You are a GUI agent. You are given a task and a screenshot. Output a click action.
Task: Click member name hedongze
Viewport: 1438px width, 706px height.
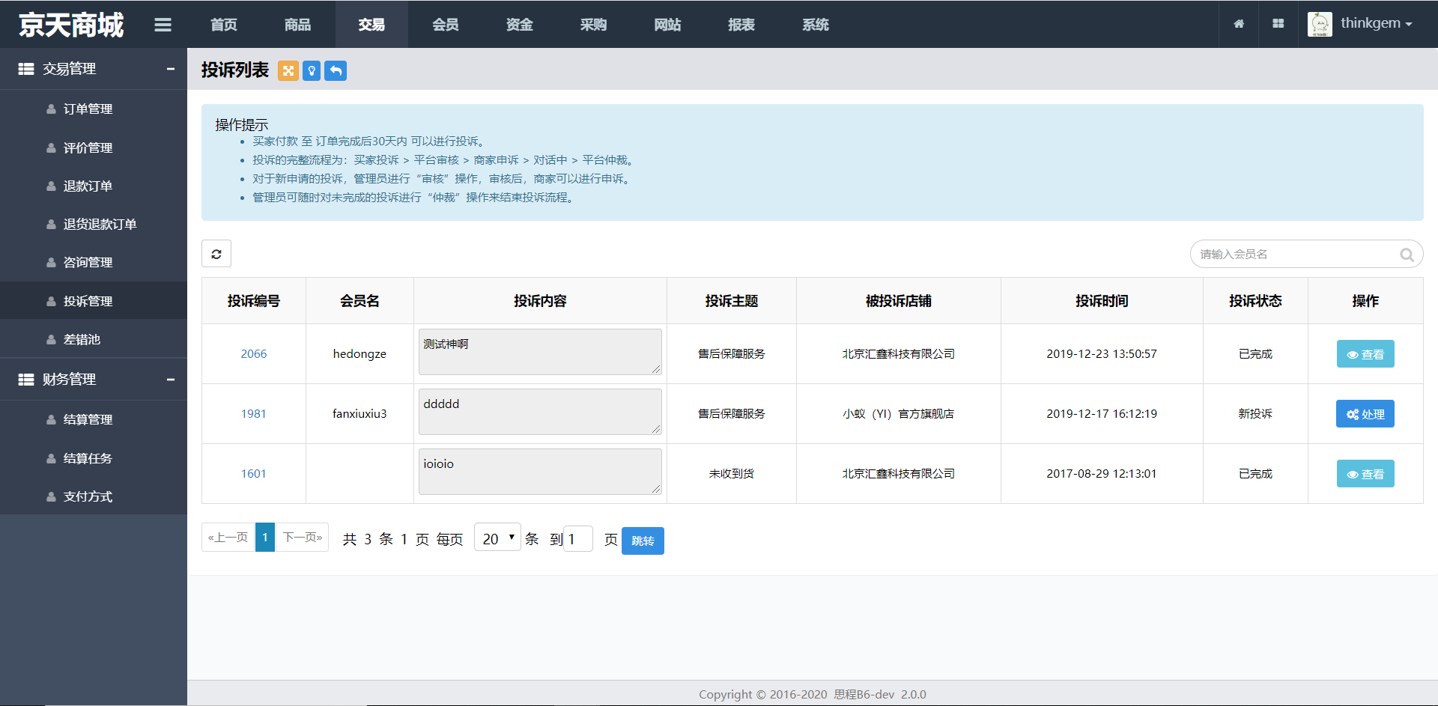pyautogui.click(x=359, y=354)
